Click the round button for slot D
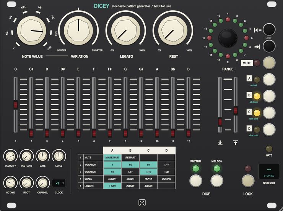The image size is (283, 211). (269, 129)
